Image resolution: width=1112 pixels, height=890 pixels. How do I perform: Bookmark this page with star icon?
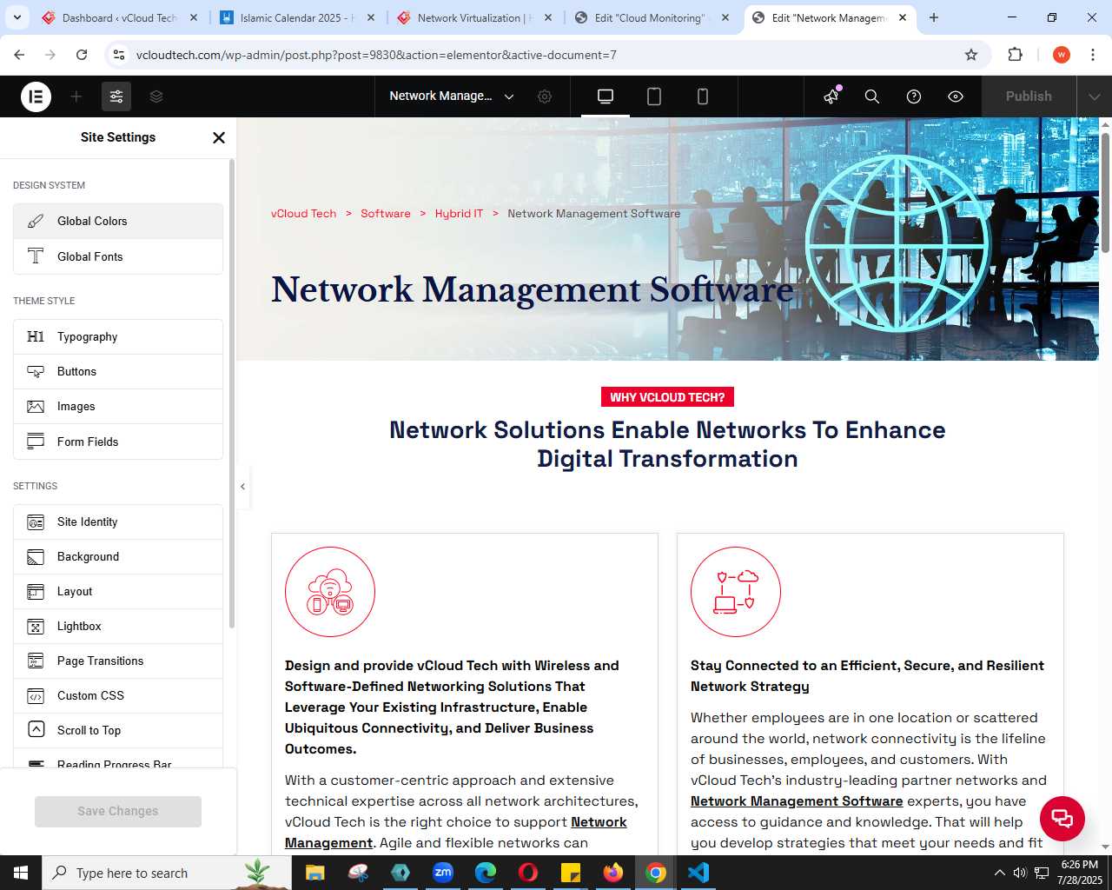971,55
